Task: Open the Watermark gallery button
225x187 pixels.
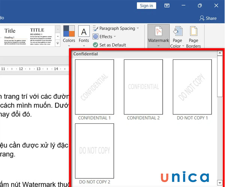Action: click(x=158, y=36)
